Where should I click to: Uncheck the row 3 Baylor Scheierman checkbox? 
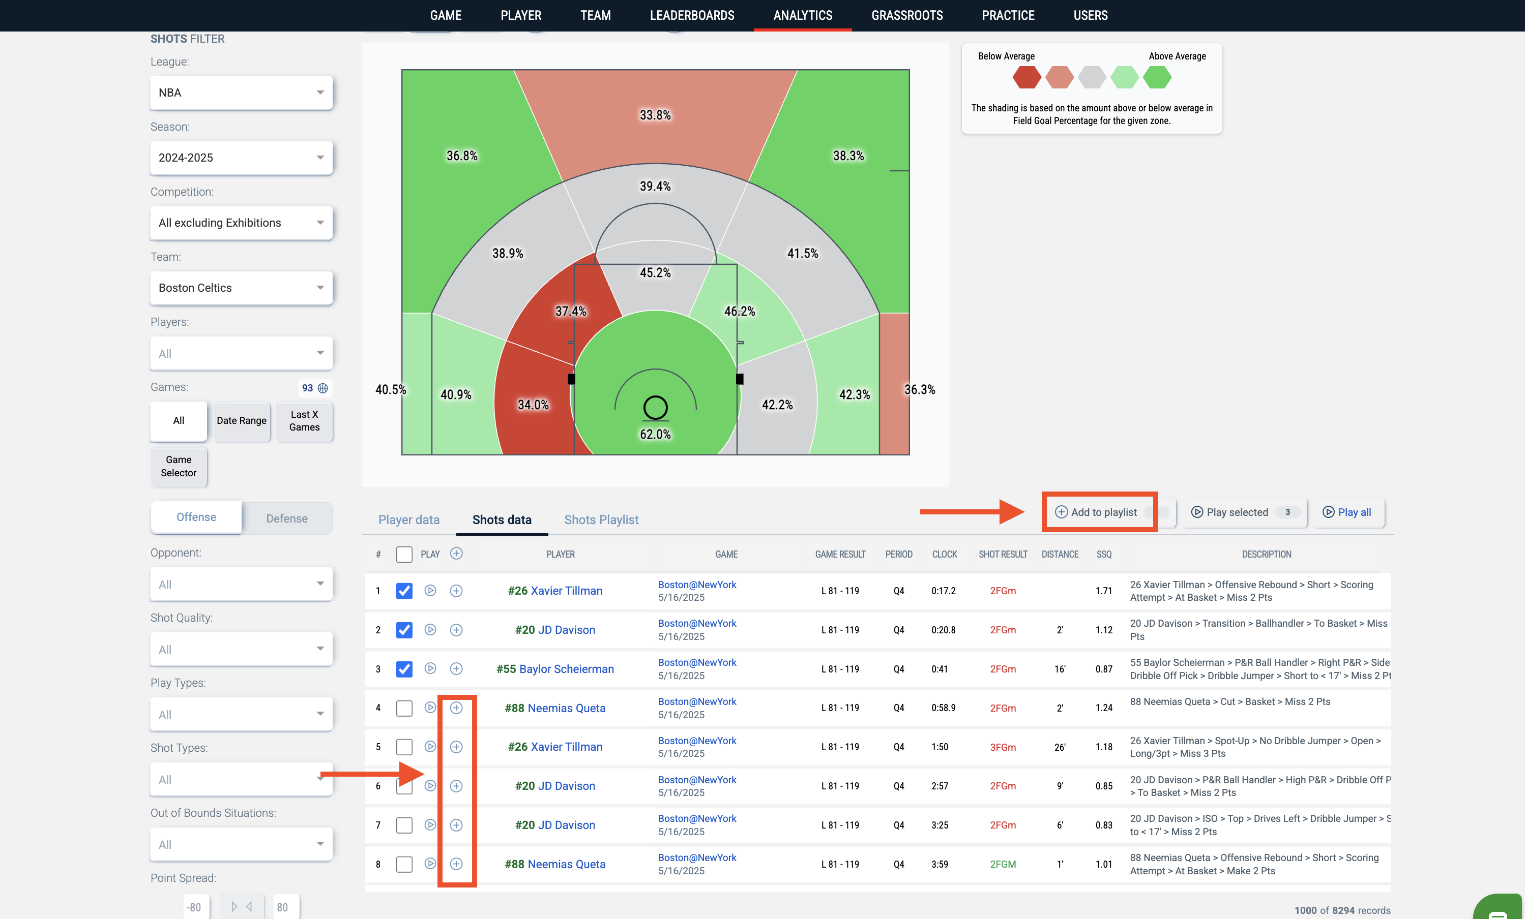point(404,668)
